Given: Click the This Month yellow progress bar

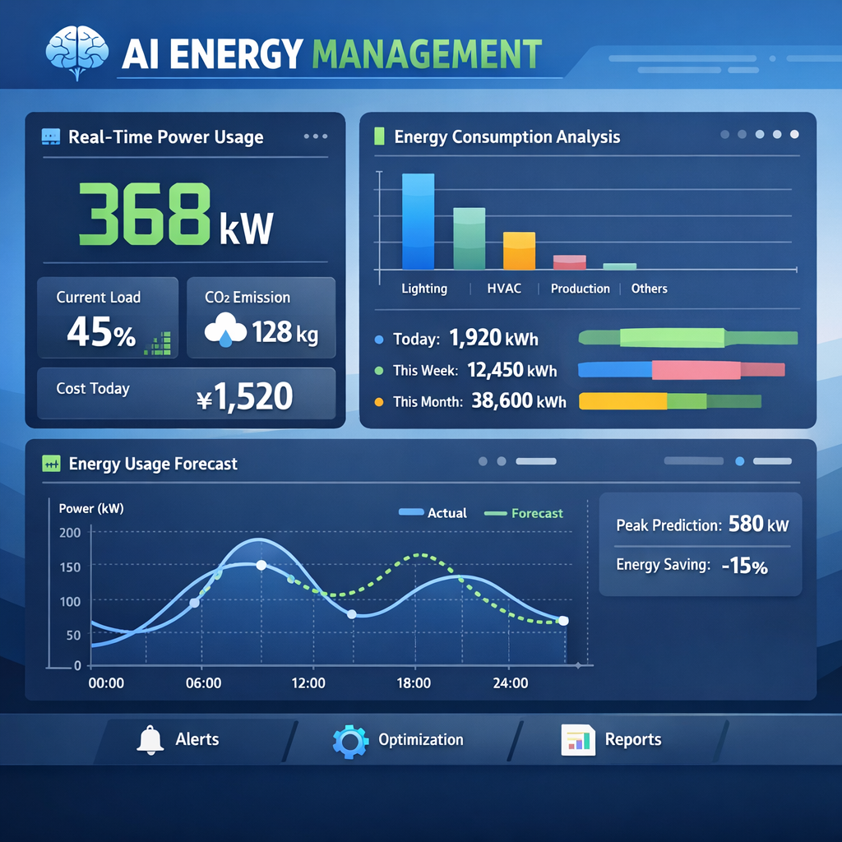Looking at the screenshot, I should coord(622,401).
